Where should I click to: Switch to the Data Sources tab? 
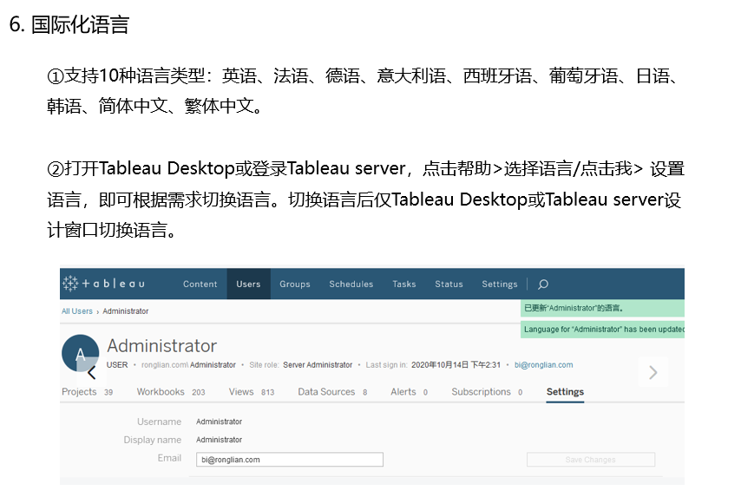coord(332,392)
